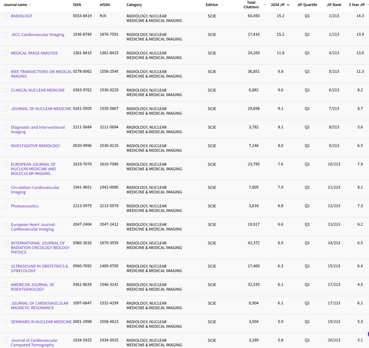Image resolution: width=369 pixels, height=348 pixels.
Task: Open the Total Citations sort dropdown arrow
Action: (265, 5)
